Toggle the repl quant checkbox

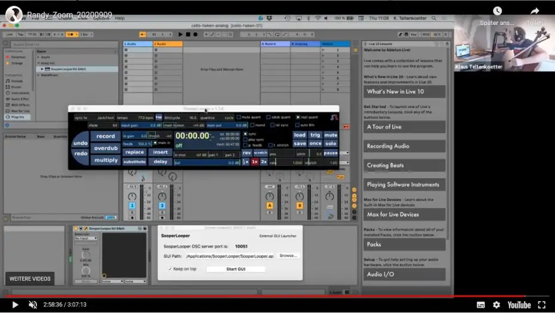pos(298,117)
